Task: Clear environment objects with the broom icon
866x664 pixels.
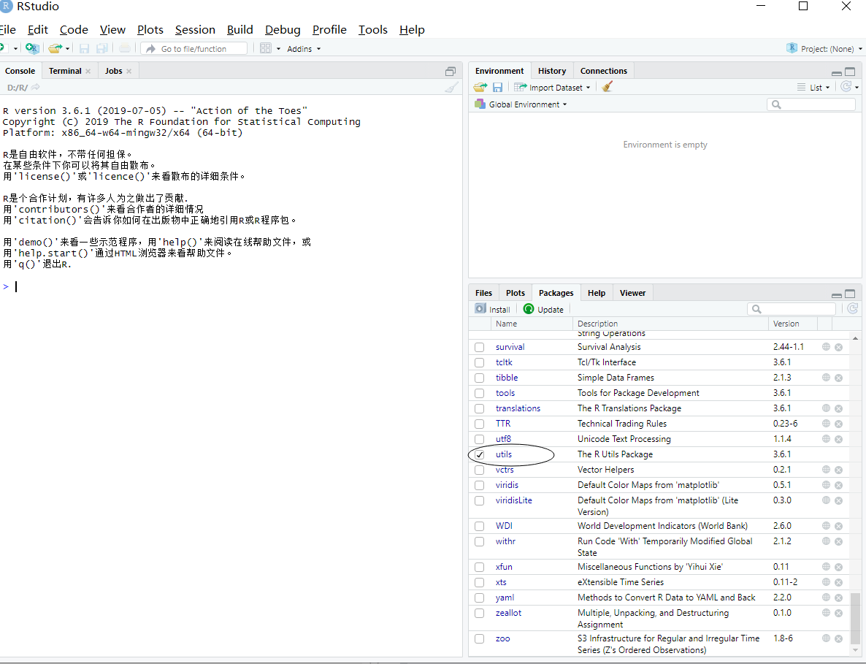Action: coord(608,87)
